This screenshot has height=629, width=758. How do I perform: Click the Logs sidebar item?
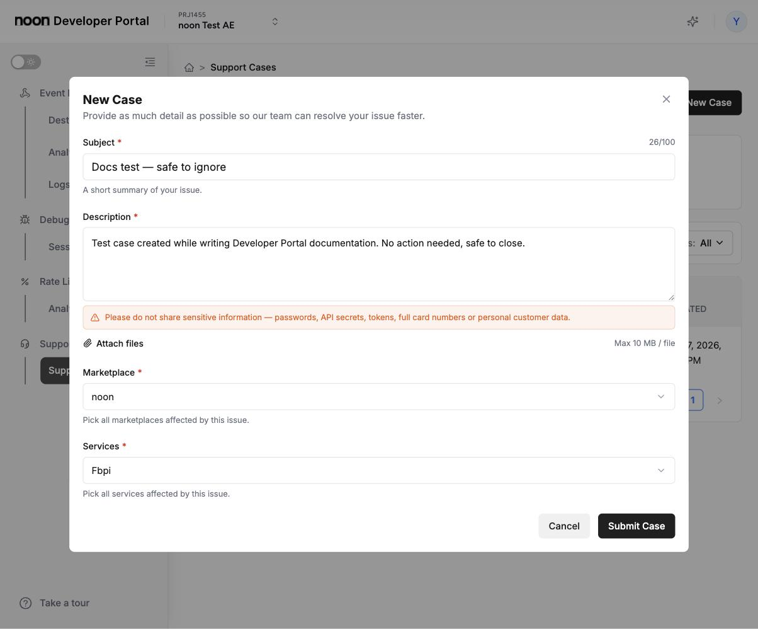[x=59, y=184]
